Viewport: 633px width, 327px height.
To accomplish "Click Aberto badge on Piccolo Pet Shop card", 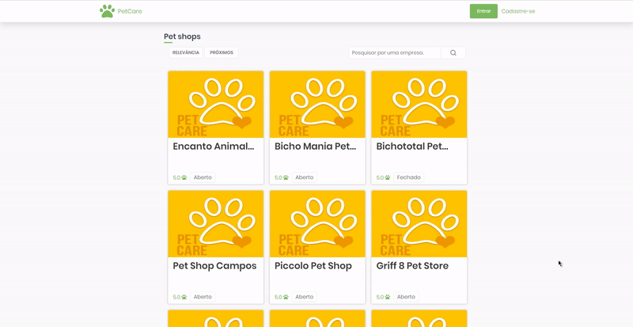I will coord(305,297).
